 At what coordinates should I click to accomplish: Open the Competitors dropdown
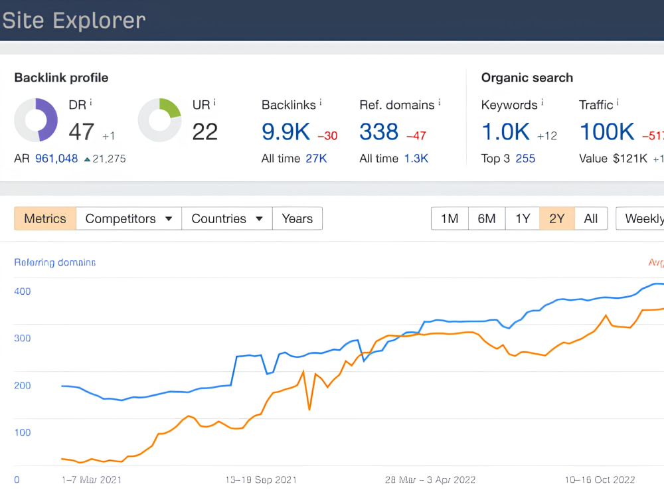coord(129,218)
